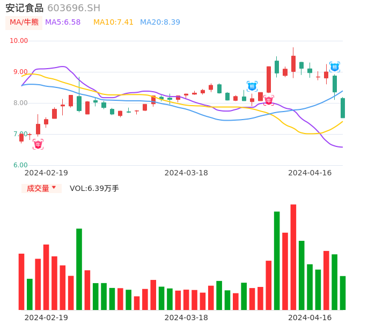Viewport: 368px width, 325px height.
Task: Click the stock name 安记食品
Action: 24,8
